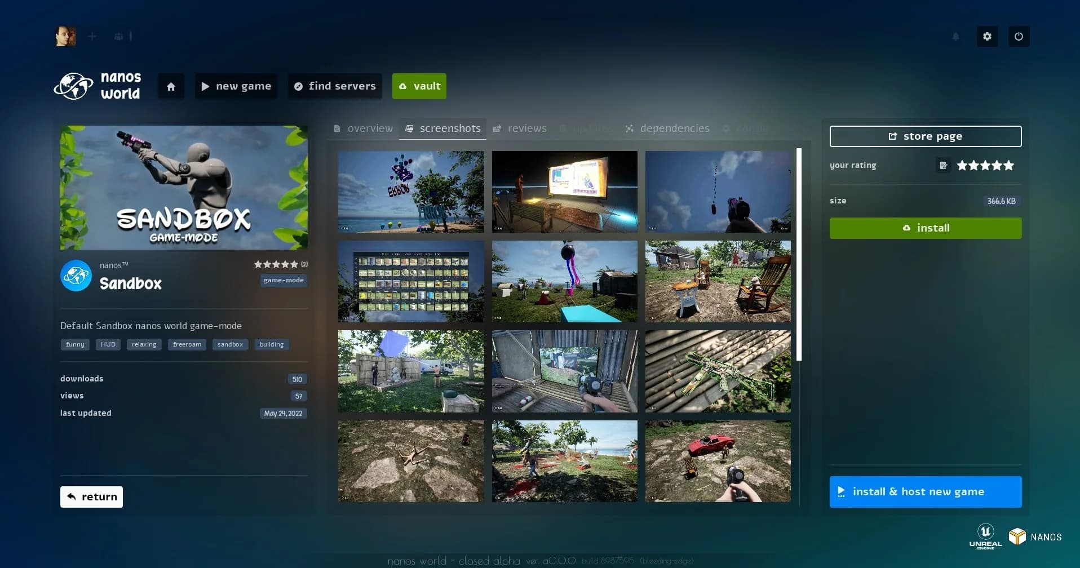The width and height of the screenshot is (1080, 568).
Task: Click the green install button
Action: pos(925,228)
